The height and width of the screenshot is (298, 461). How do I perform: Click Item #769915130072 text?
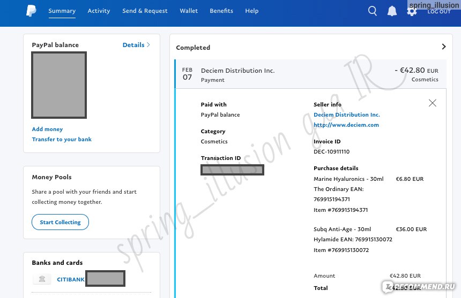(341, 250)
